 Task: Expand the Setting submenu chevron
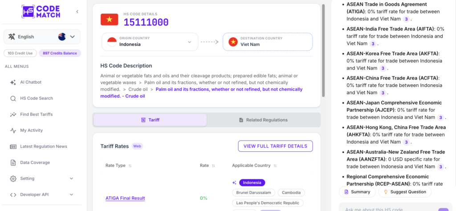point(72,178)
